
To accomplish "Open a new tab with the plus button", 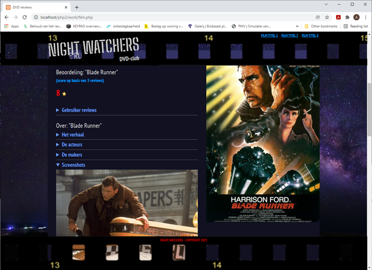I will pos(77,7).
